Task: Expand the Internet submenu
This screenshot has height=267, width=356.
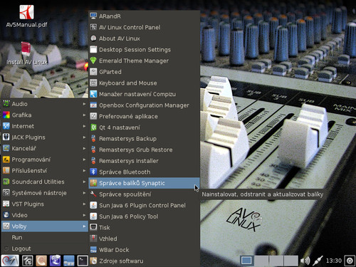Action: click(x=44, y=126)
